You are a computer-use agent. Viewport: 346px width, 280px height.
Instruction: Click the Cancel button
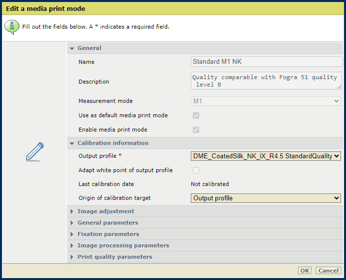[328, 271]
